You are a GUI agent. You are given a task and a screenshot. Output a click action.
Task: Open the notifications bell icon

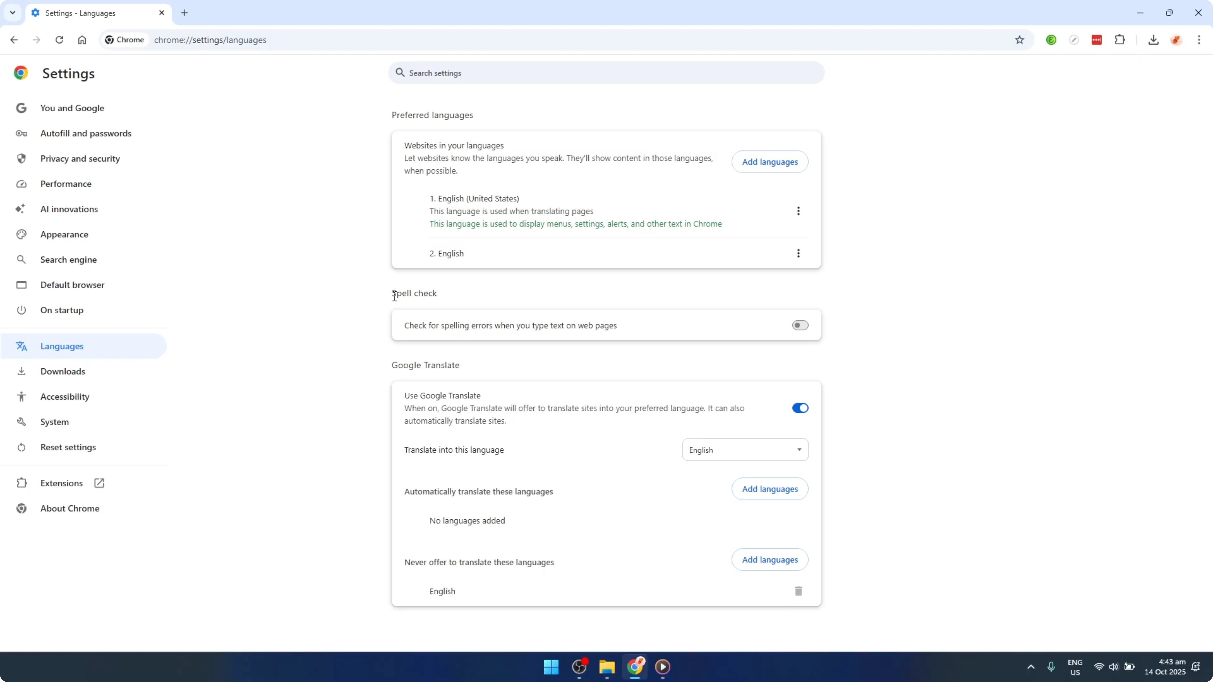click(x=1196, y=667)
